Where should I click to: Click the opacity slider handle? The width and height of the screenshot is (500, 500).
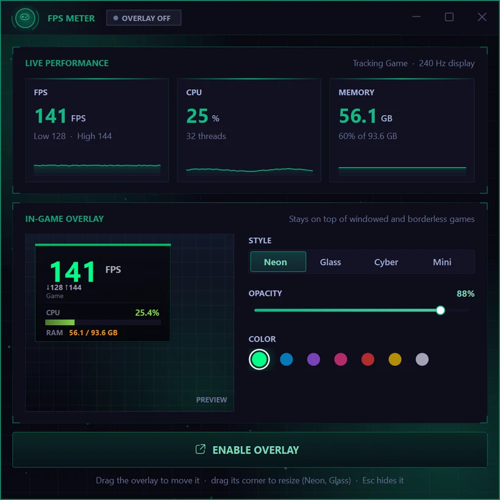tap(440, 310)
